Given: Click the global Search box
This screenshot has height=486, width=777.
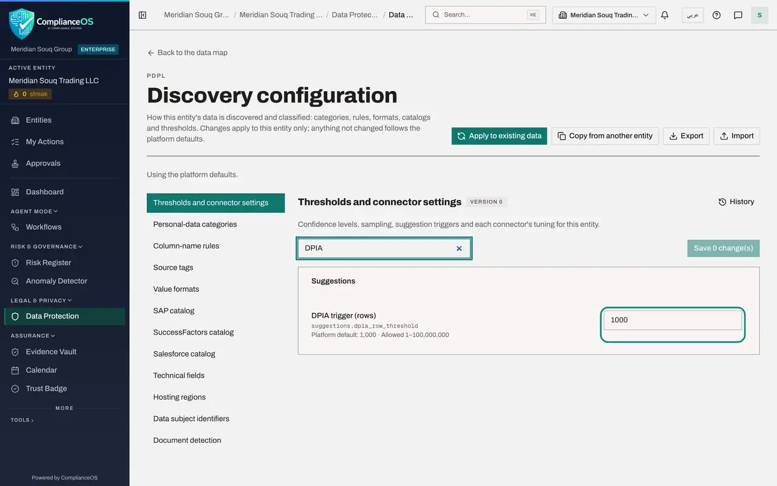Looking at the screenshot, I should pyautogui.click(x=486, y=15).
